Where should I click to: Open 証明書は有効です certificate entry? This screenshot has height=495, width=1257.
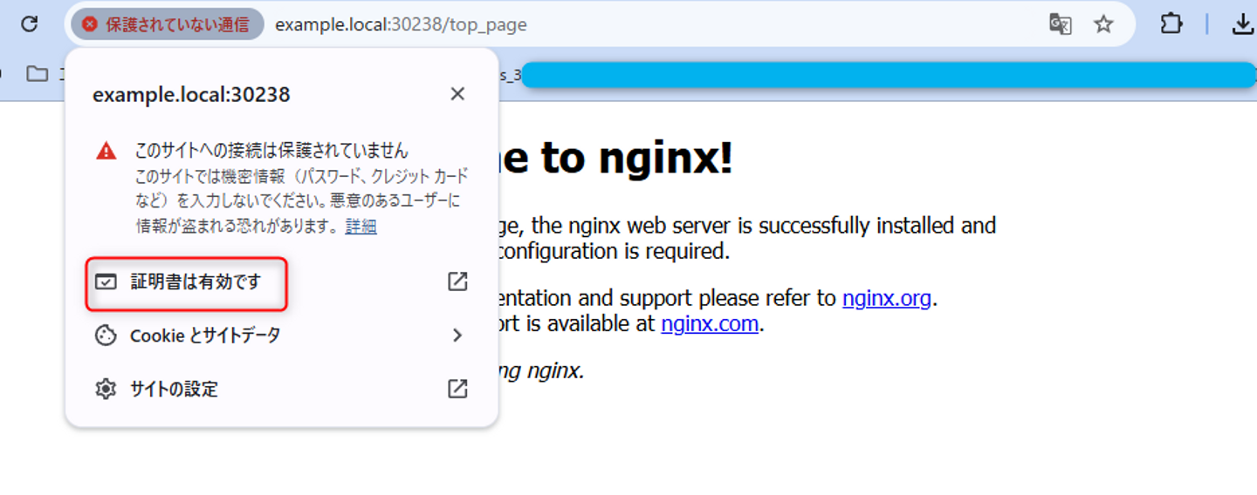tap(282, 282)
